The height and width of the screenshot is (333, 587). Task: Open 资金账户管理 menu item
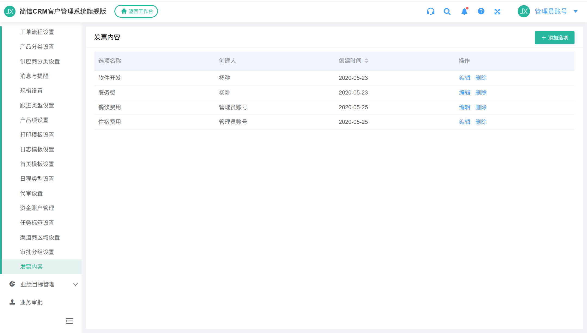pos(42,208)
